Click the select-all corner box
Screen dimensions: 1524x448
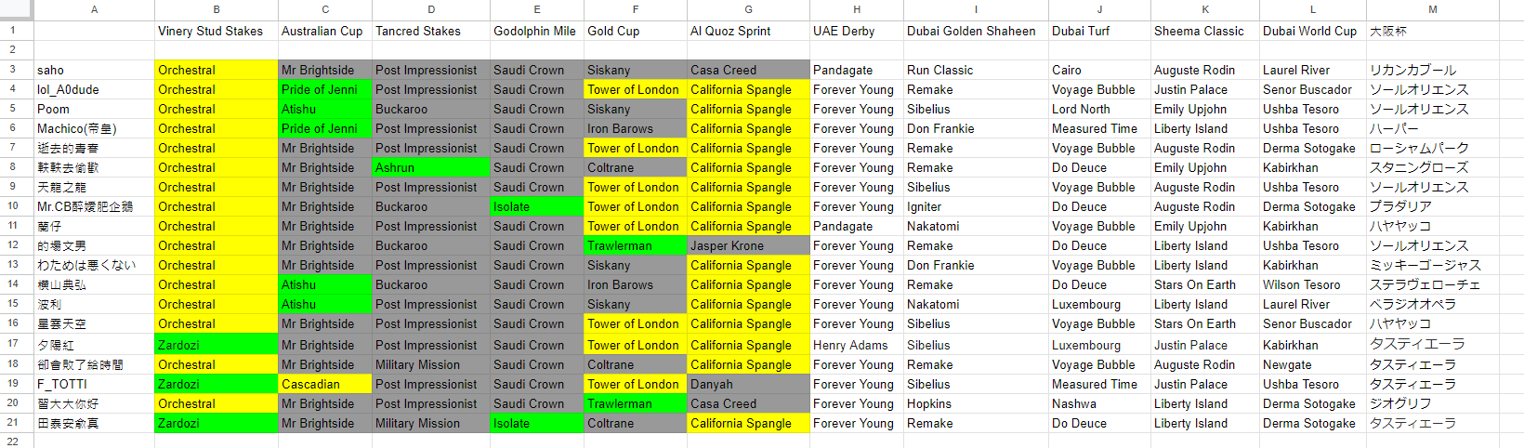click(x=17, y=9)
